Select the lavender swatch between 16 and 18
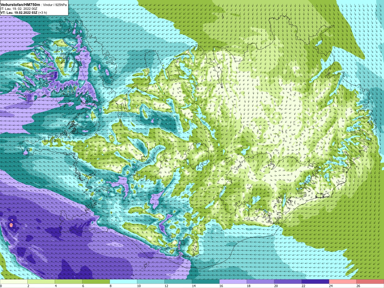The width and height of the screenshot is (384, 288). pyautogui.click(x=233, y=282)
